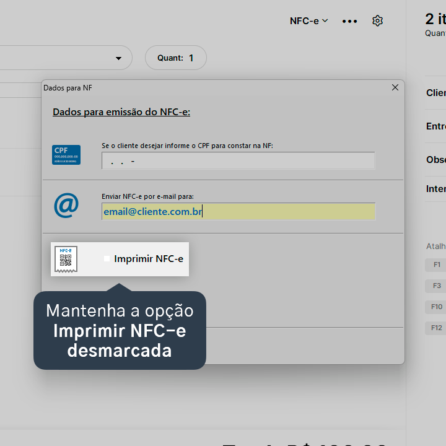Click the F3 shortcut key button
Viewport: 446px width, 446px height.
(435, 286)
